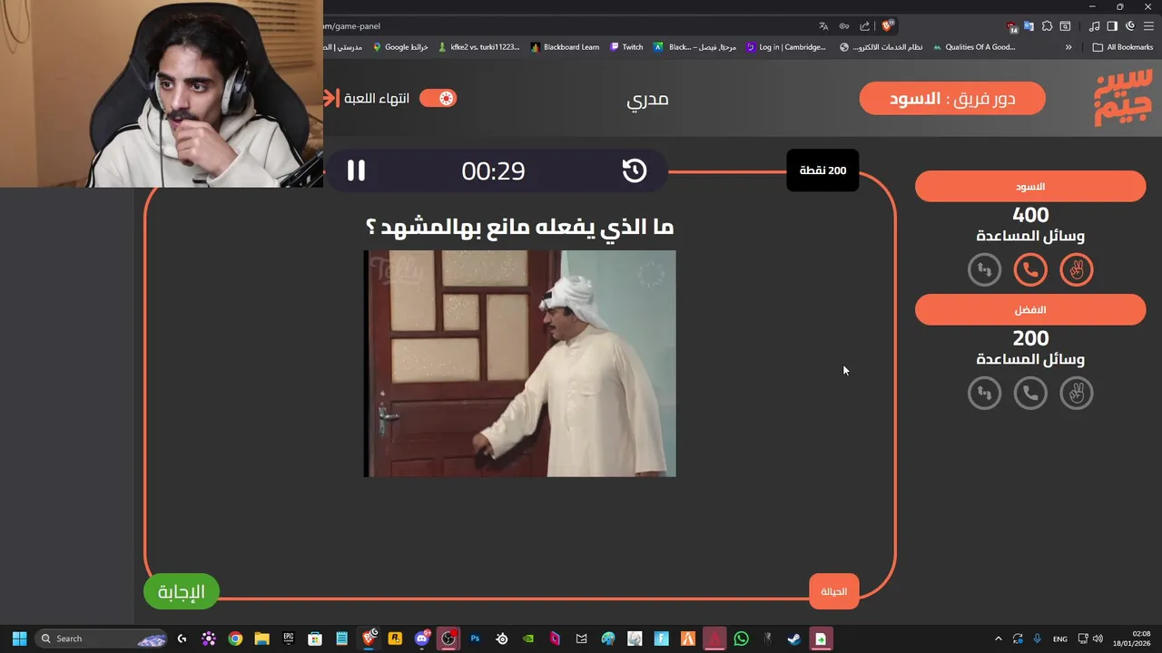
Task: Open Epic Games Launcher from the taskbar
Action: pos(289,638)
